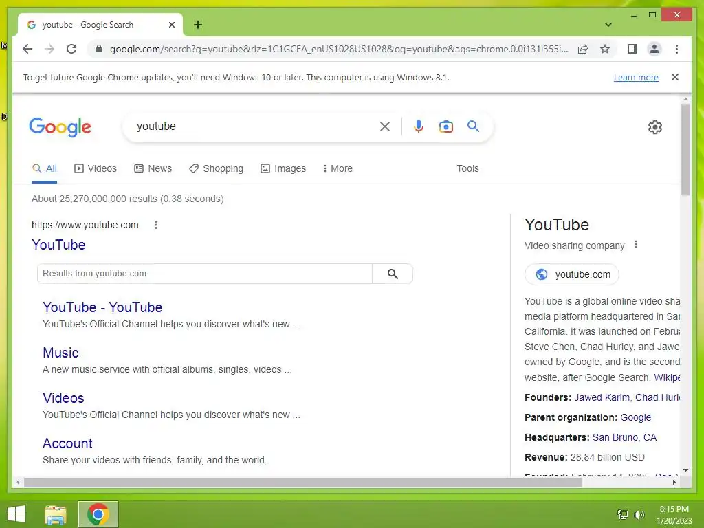Open the Videos sitelink result
Image resolution: width=704 pixels, height=528 pixels.
click(x=63, y=398)
